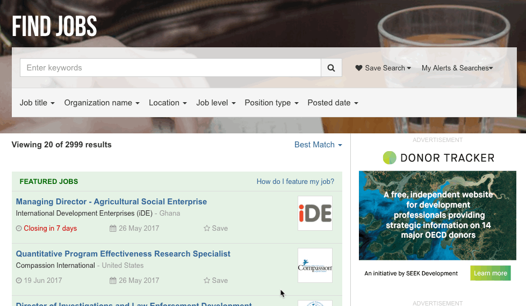Click the heart icon beside Save Search

(358, 68)
